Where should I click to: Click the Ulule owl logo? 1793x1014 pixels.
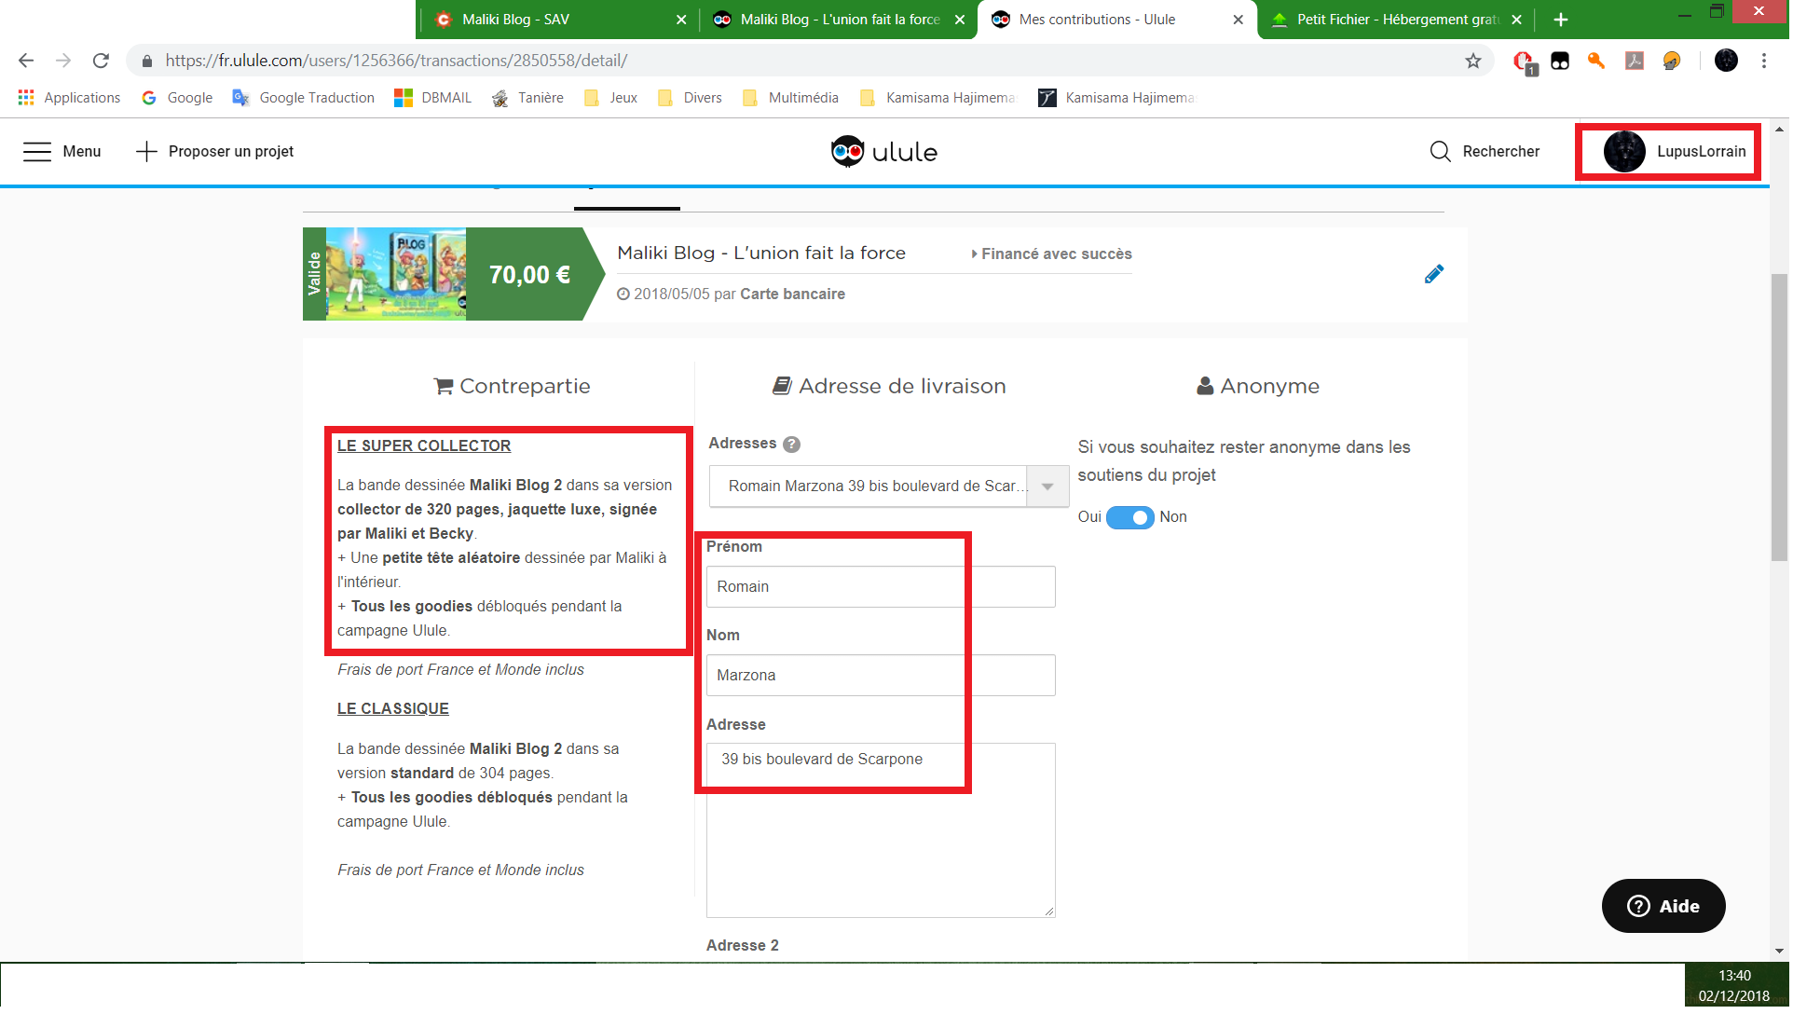(849, 152)
